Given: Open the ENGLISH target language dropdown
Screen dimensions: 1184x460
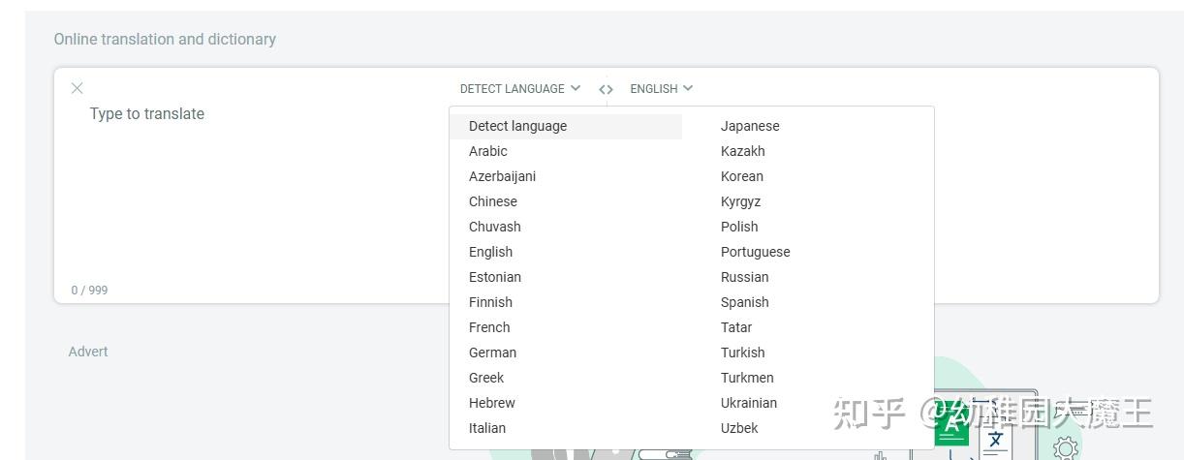Looking at the screenshot, I should [x=662, y=88].
